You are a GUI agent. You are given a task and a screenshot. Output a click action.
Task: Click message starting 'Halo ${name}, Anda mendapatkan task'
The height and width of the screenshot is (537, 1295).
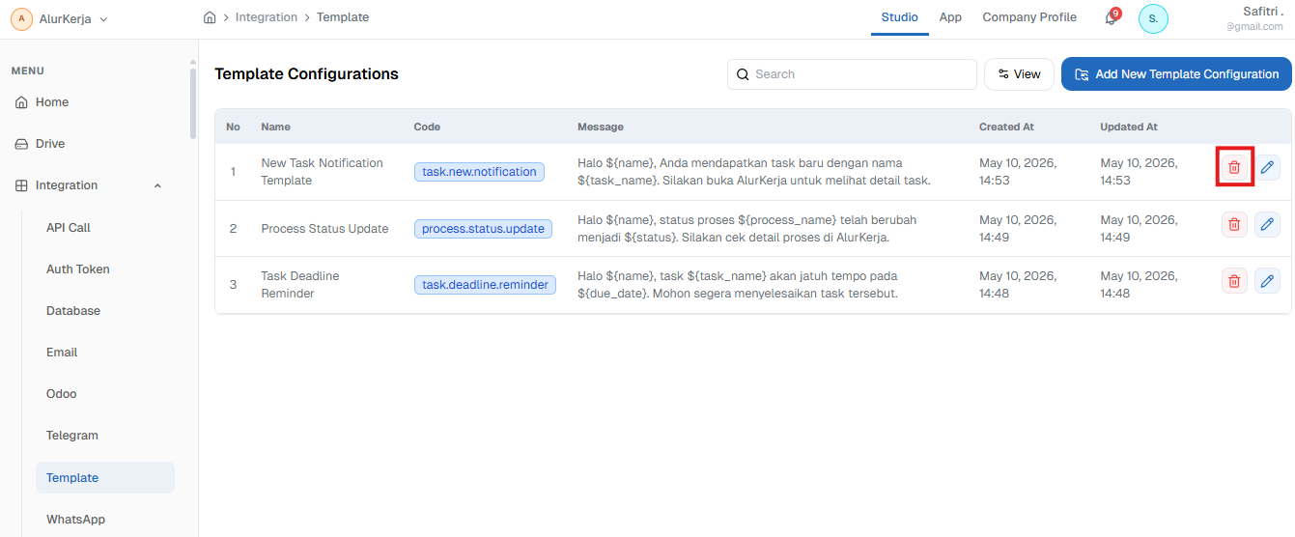(x=754, y=172)
